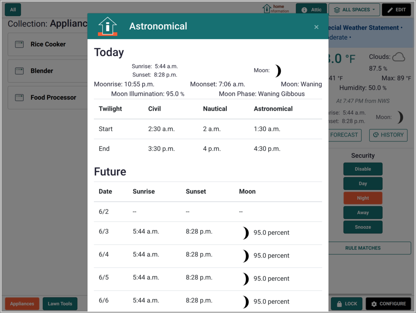Click the Moon Phase: Waning Gibbous text
The width and height of the screenshot is (416, 313).
click(262, 94)
